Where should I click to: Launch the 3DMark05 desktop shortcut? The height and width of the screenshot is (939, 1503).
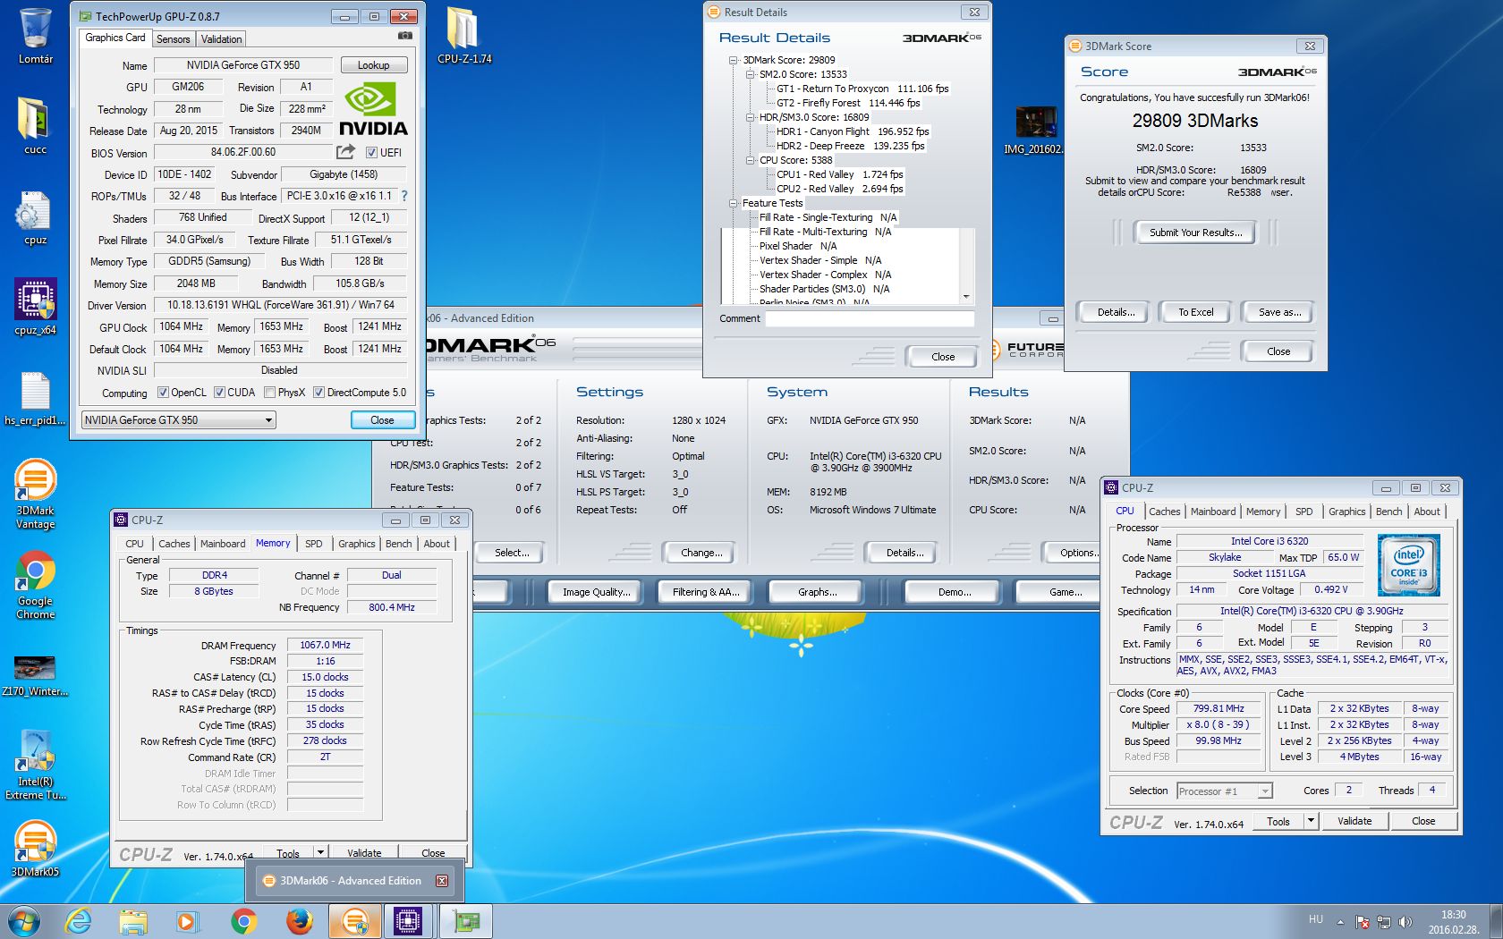tap(35, 850)
